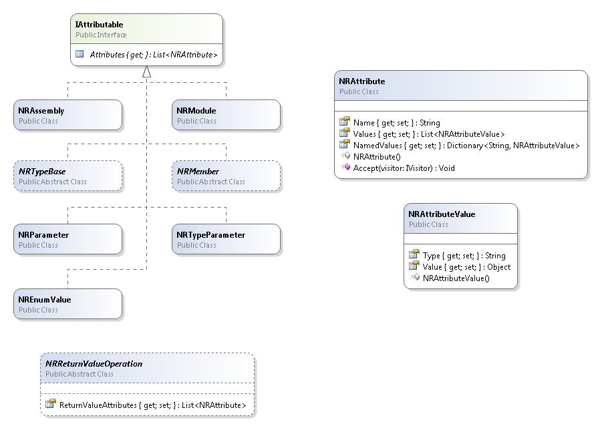Screen dimensions: 604x432
Task: Click the ReturnValueAttributes property icon
Action: 50,405
